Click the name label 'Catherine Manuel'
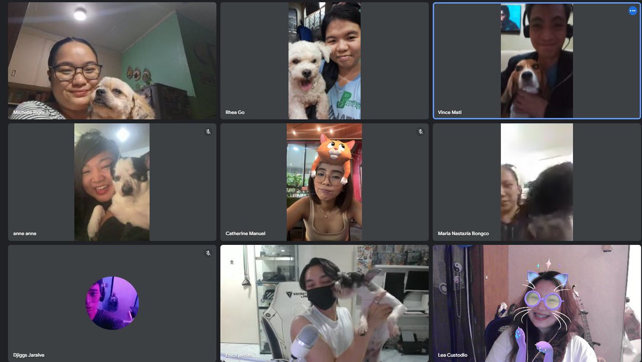The image size is (642, 362). [245, 234]
